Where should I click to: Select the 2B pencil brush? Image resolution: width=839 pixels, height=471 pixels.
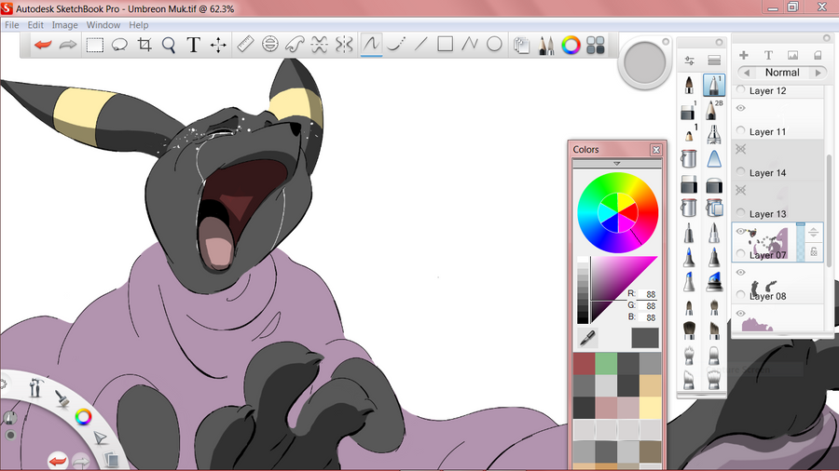point(713,110)
